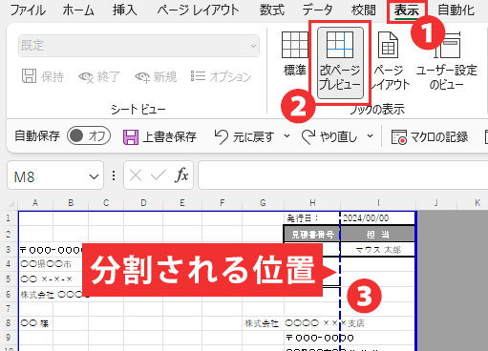This screenshot has height=351, width=488.
Task: Click 株式会社 〇〇〇〇 ××支店 text
Action: 305,323
